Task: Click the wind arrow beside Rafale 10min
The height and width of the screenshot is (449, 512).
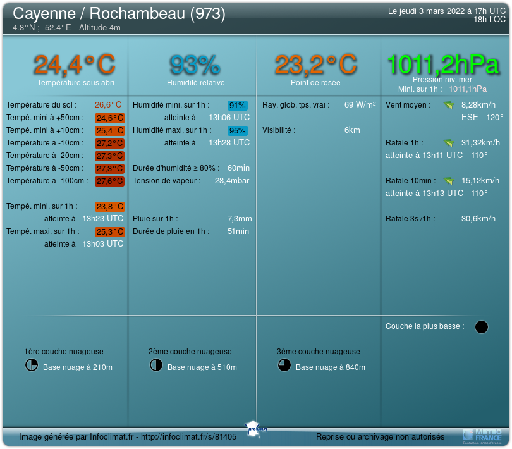Action: (x=449, y=181)
